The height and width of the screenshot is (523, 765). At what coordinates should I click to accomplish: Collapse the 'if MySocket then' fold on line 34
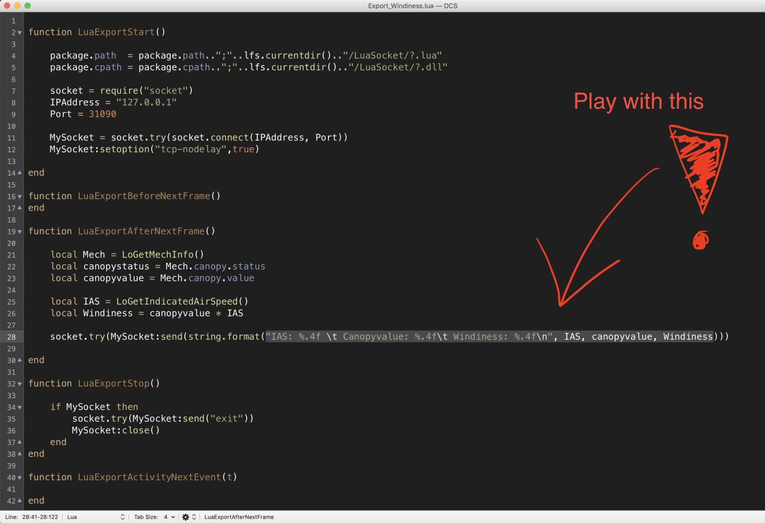pos(20,407)
